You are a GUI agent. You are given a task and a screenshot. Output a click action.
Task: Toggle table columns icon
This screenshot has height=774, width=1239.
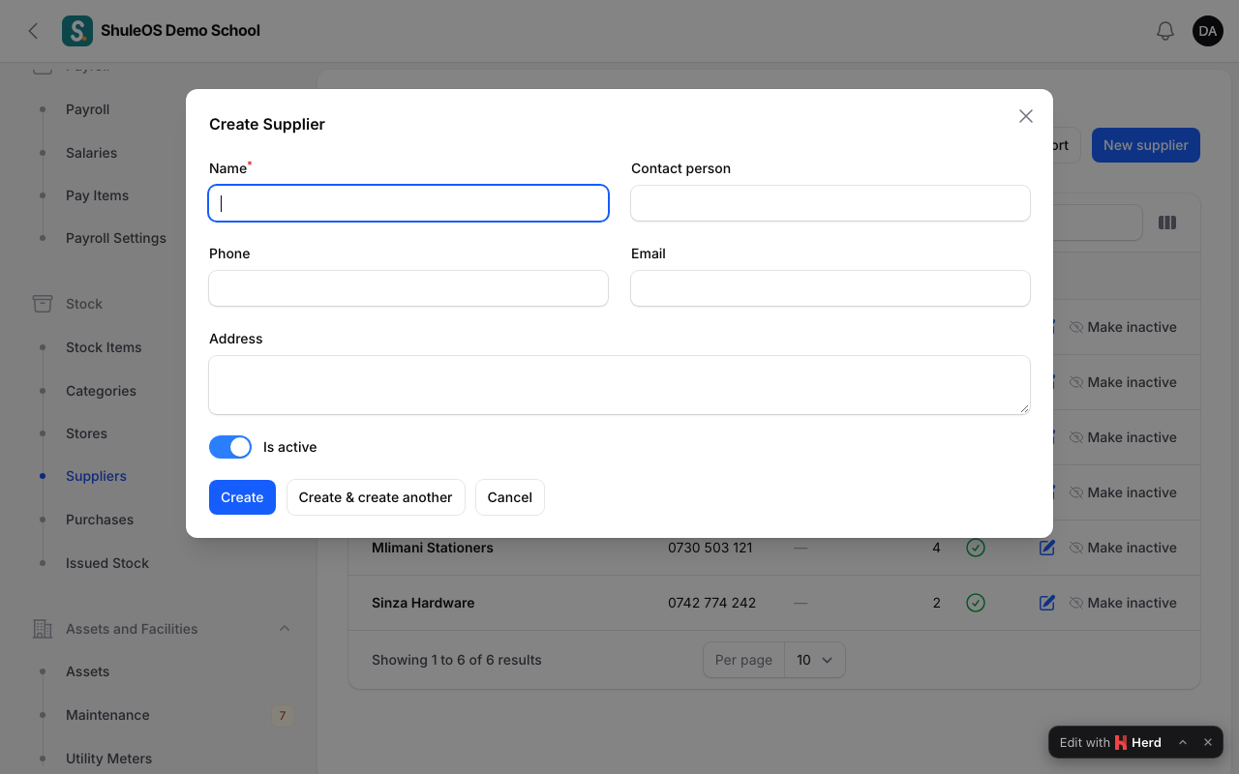[x=1167, y=223]
